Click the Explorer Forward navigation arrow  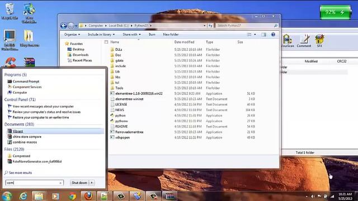[x=71, y=26]
